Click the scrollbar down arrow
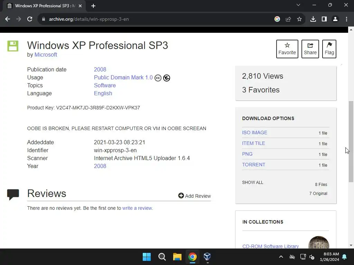The image size is (354, 265). click(x=351, y=245)
